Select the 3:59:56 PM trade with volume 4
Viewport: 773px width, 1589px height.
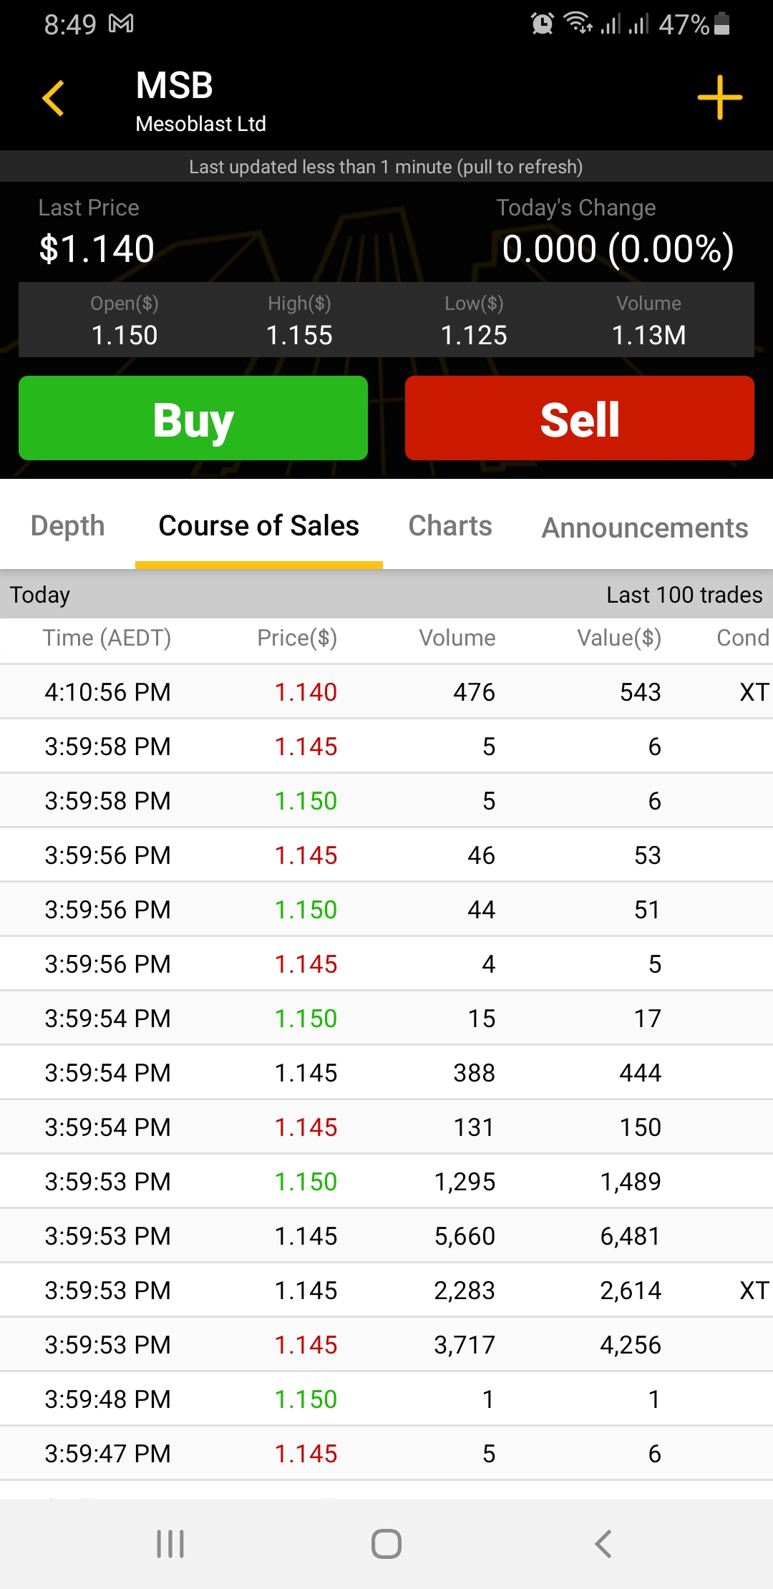tap(386, 964)
